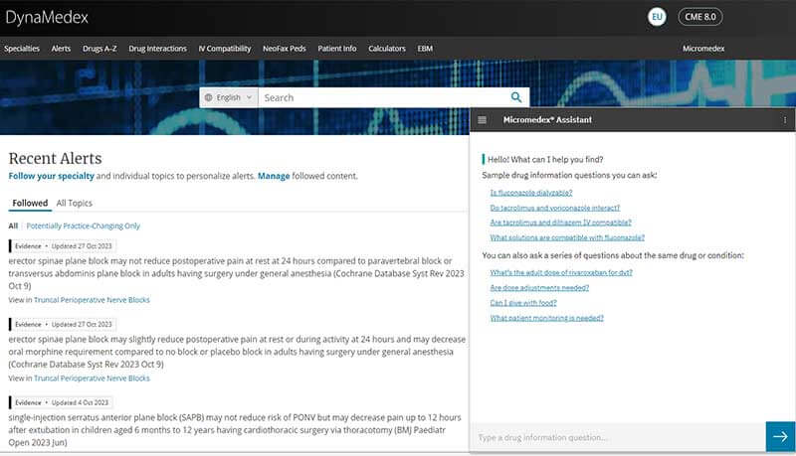Click the search magnifier icon
The image size is (796, 456).
(x=516, y=97)
